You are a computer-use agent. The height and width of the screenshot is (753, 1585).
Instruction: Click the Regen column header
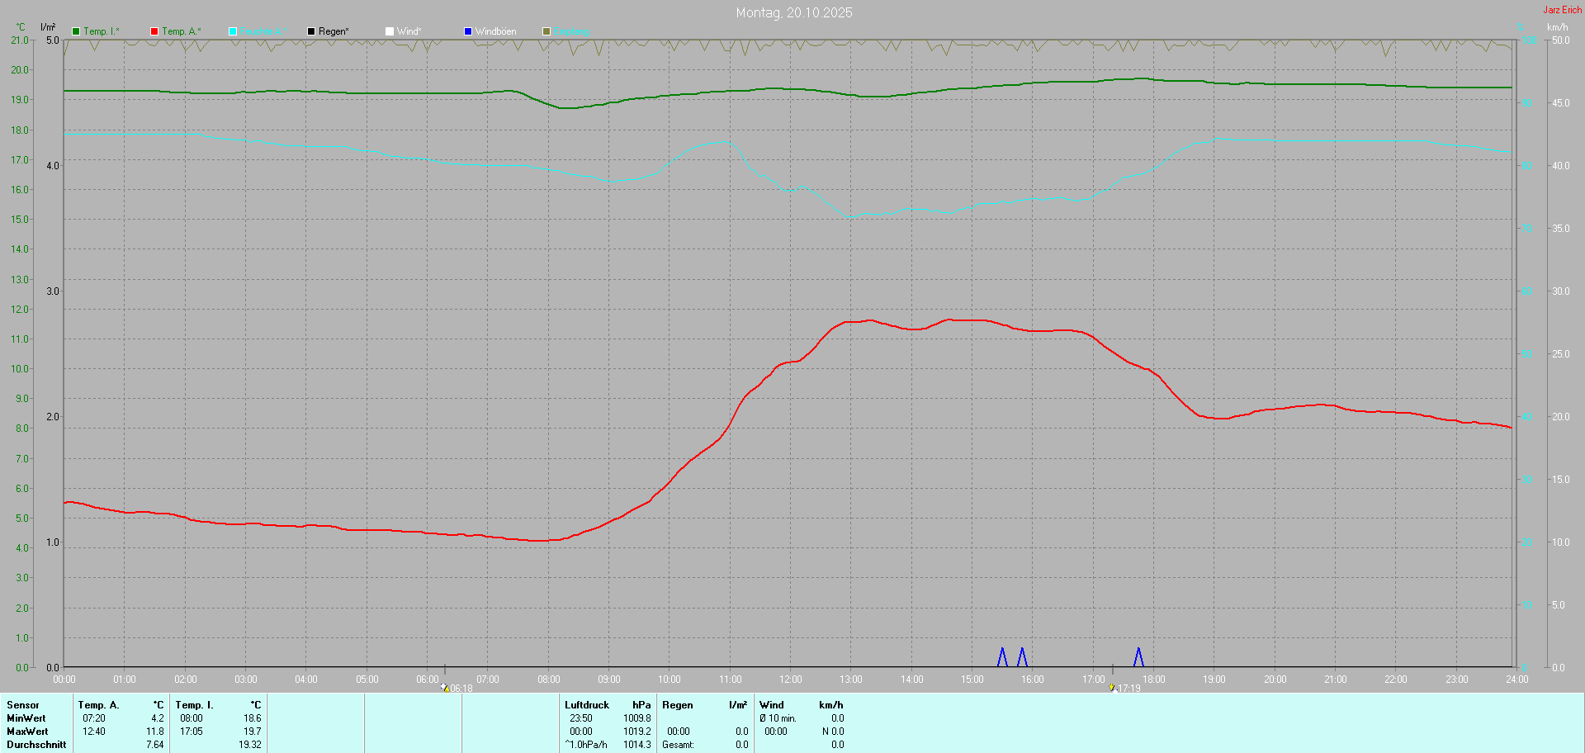point(678,705)
